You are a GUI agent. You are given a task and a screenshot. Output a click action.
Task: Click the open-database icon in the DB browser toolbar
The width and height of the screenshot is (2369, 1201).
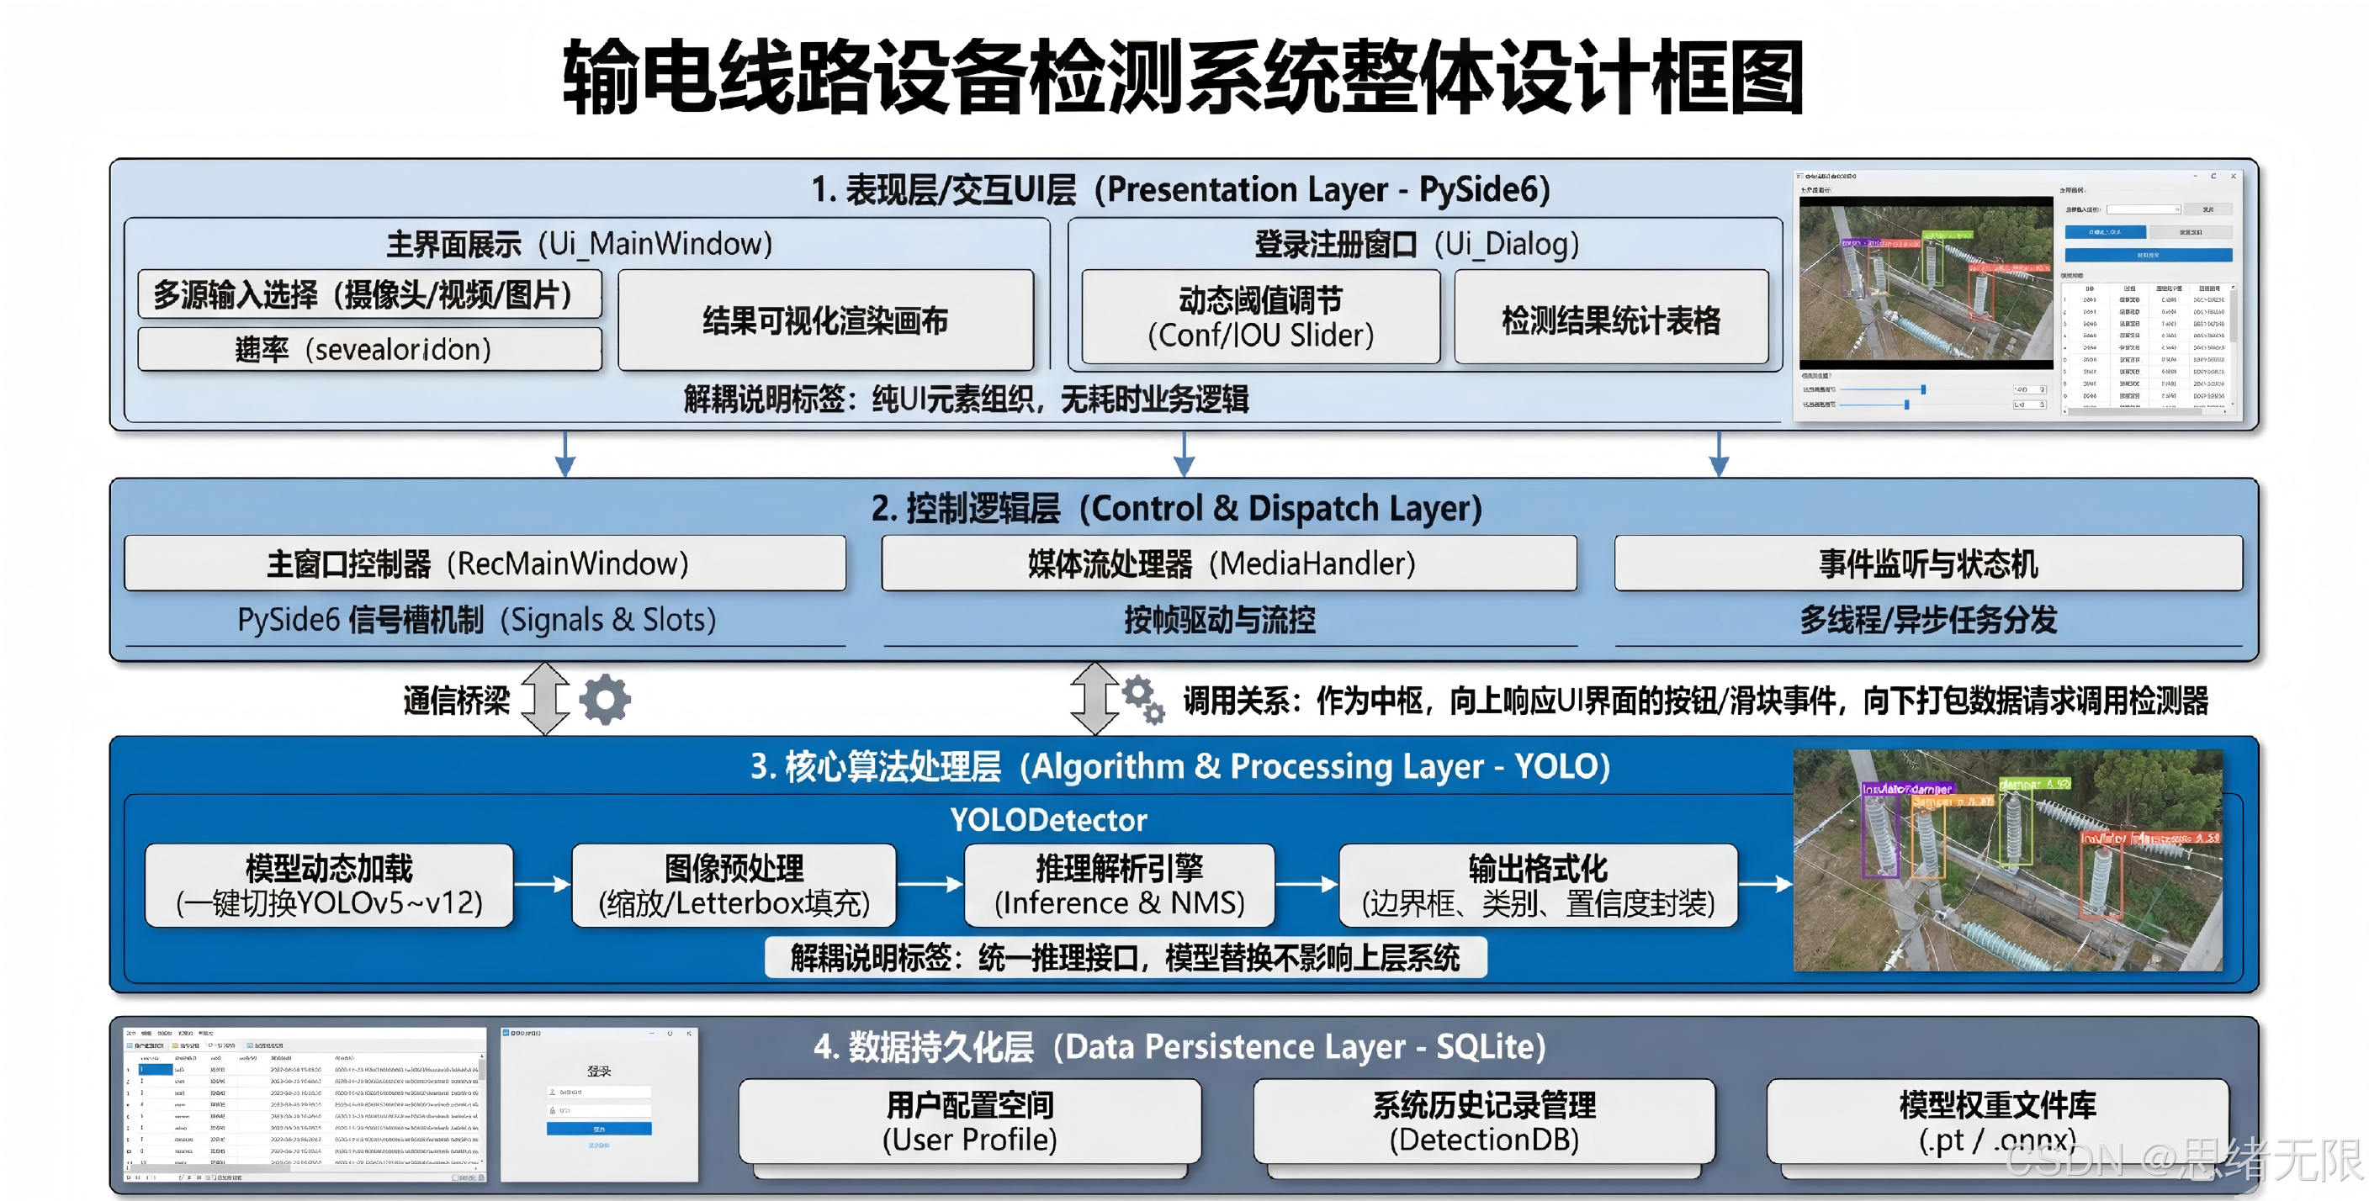coord(132,1046)
